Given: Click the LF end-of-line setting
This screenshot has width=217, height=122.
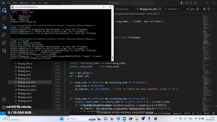Looking at the screenshot, I should 193,114.
